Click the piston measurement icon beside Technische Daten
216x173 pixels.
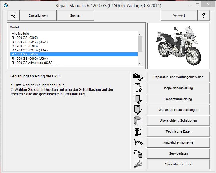coord(138,131)
